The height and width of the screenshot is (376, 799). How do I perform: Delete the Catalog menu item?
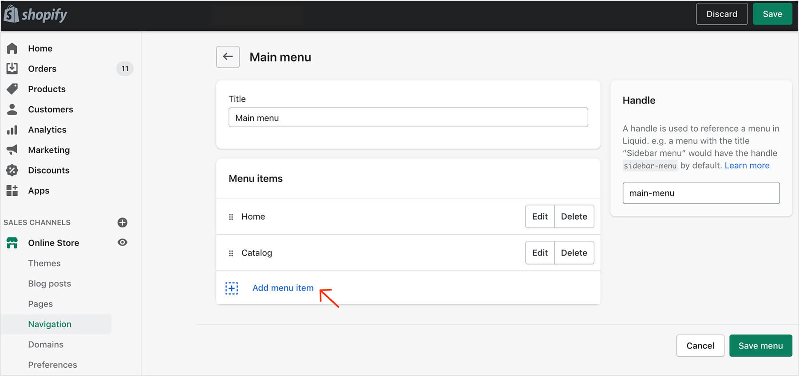coord(574,253)
